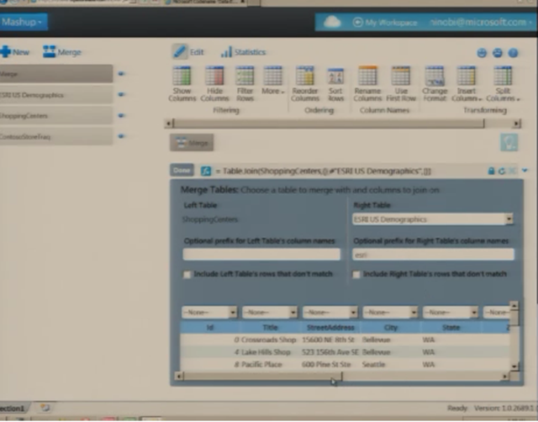The image size is (538, 422).
Task: Click the lock icon in formula bar
Action: point(491,171)
